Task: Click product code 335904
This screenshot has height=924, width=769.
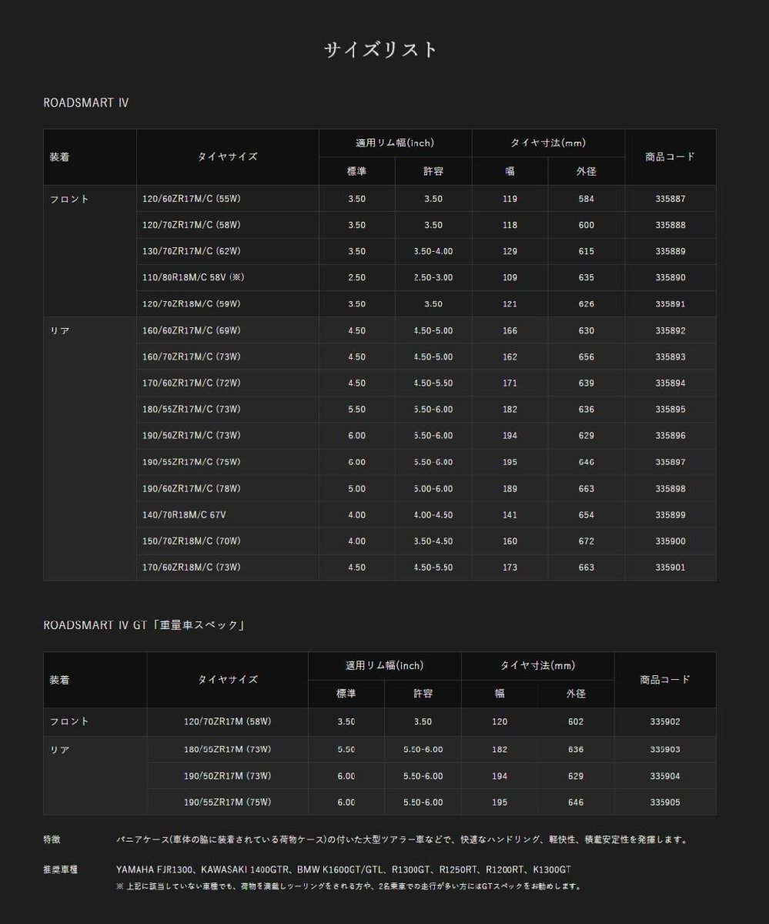Action: 665,775
